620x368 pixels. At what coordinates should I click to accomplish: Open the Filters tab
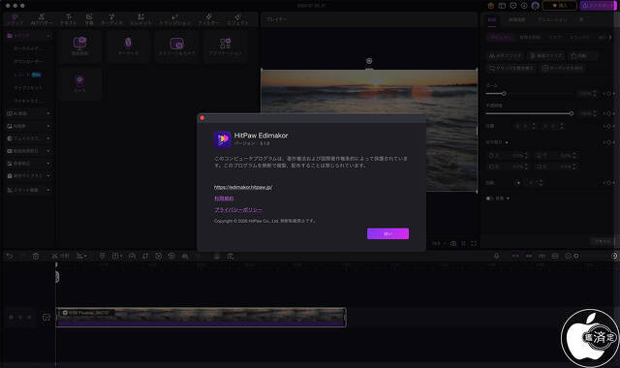pyautogui.click(x=209, y=19)
